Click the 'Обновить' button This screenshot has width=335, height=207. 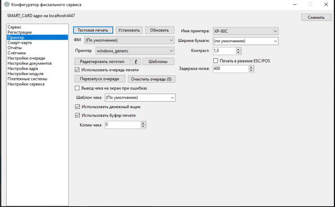159,30
